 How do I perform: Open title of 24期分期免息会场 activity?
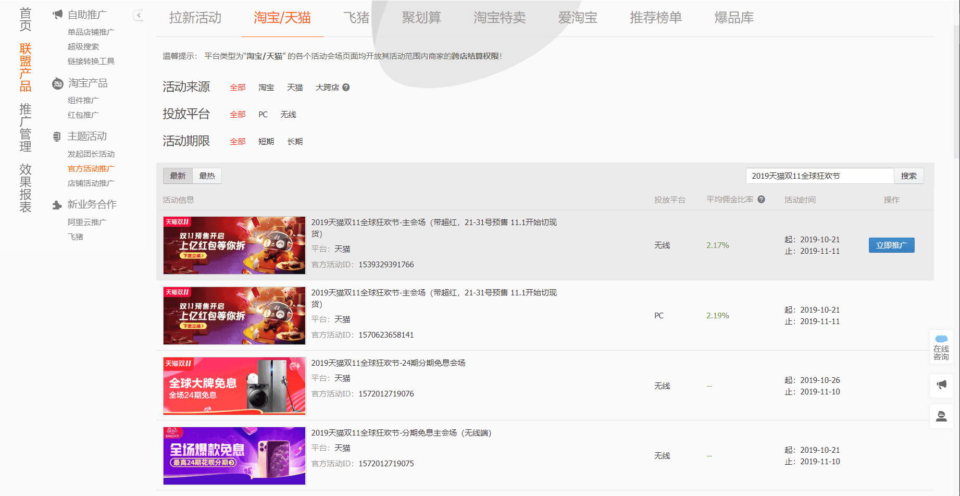(388, 363)
